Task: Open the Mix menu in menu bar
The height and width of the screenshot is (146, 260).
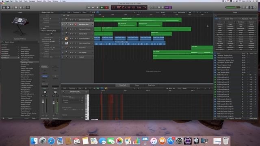Action: [x=44, y=1]
